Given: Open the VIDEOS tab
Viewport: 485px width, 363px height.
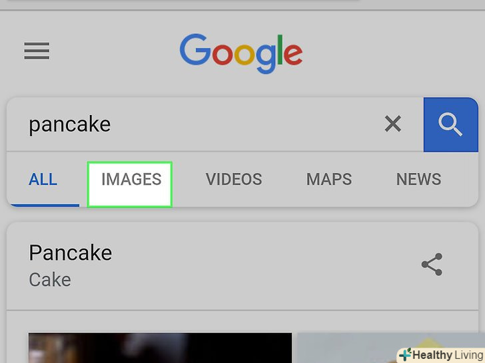Looking at the screenshot, I should coord(233,180).
